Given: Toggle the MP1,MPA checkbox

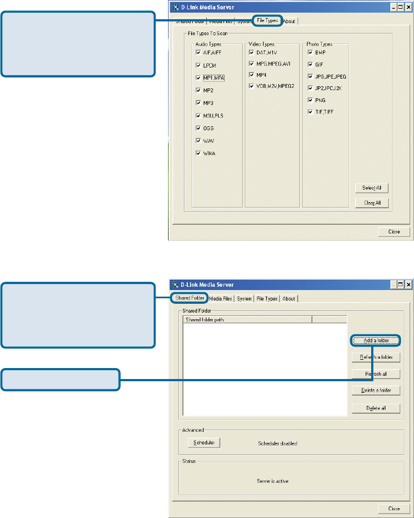Looking at the screenshot, I should coord(198,78).
